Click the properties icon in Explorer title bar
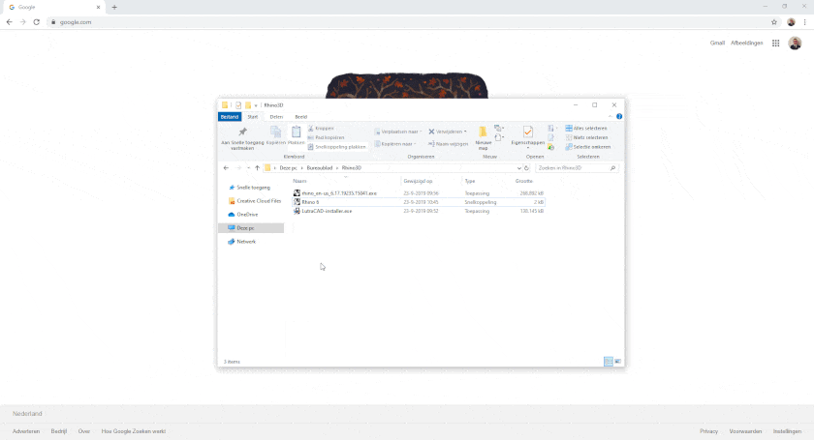Viewport: 814px width, 440px height. [x=238, y=105]
